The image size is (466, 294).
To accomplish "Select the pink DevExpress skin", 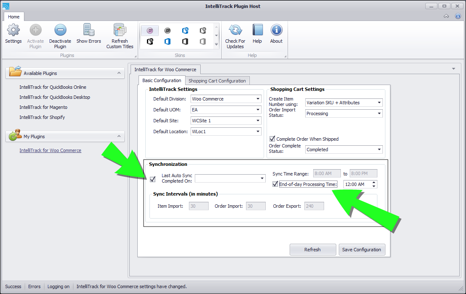I will coord(150,30).
